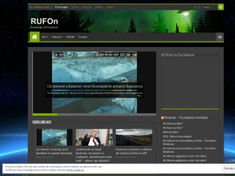
Task: Click the RUFOn site logo title
Action: click(x=44, y=21)
